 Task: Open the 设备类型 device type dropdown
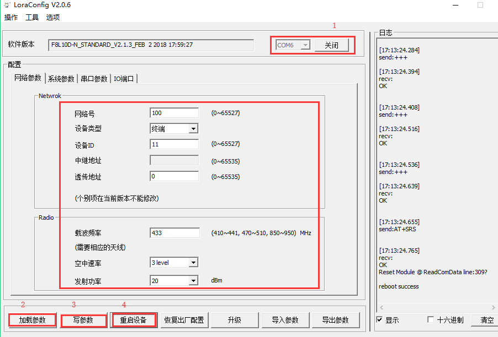(x=193, y=129)
